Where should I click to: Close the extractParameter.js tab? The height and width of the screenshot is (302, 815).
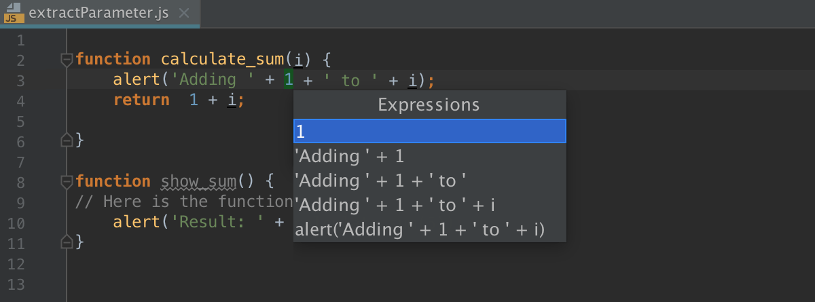click(x=184, y=14)
